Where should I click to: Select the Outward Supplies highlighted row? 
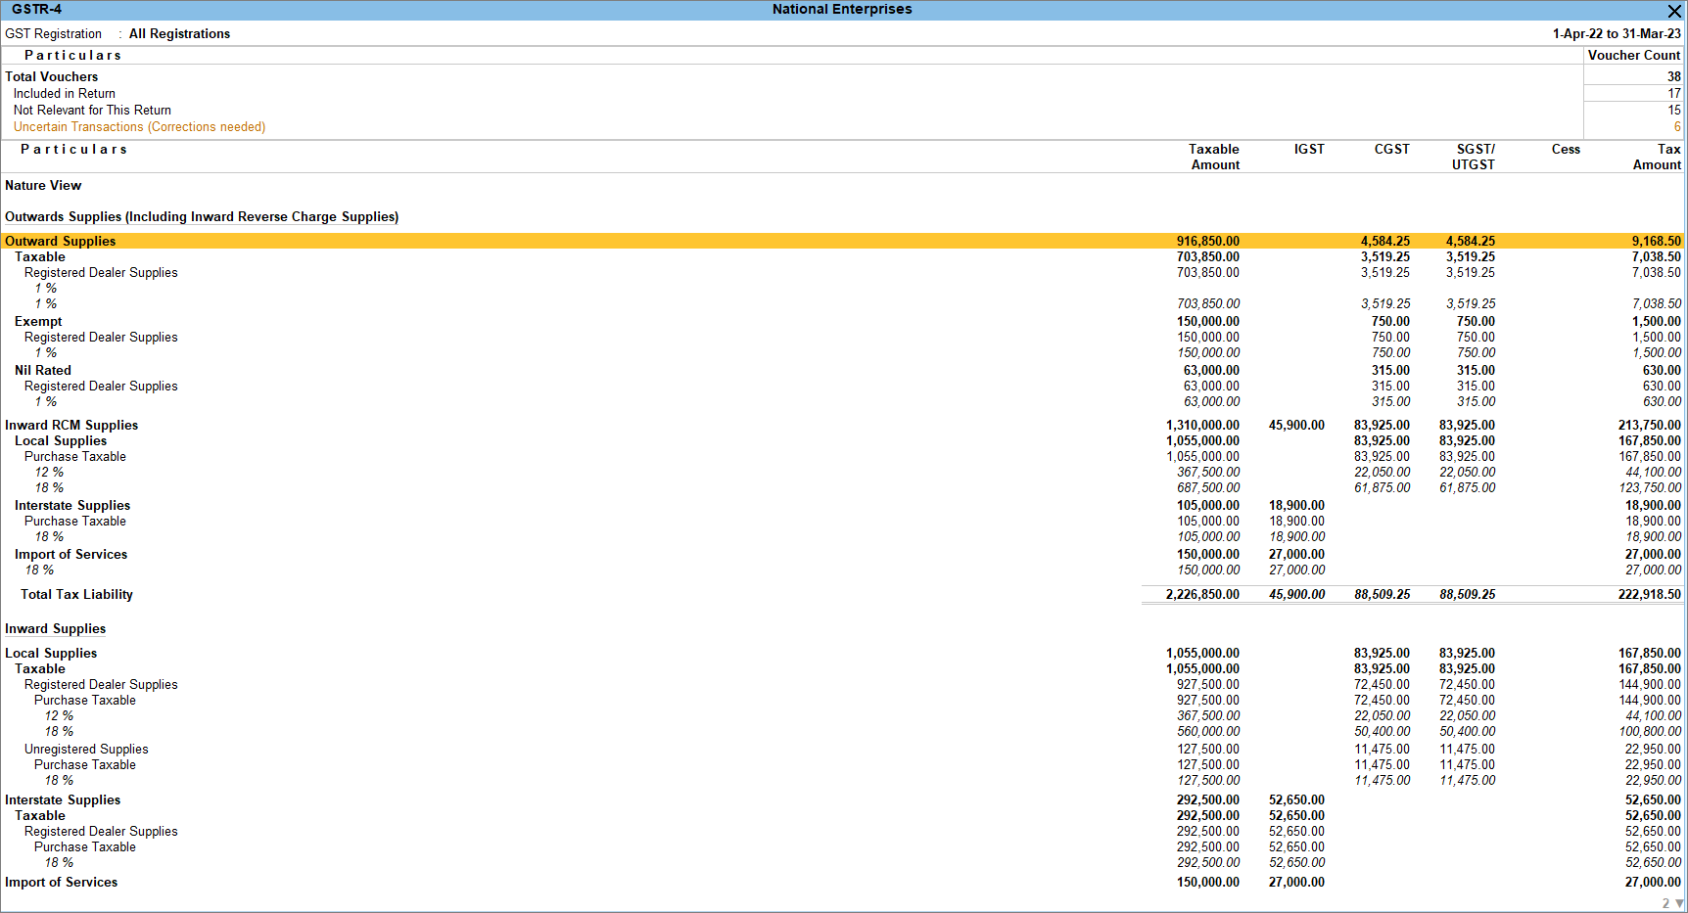point(842,241)
